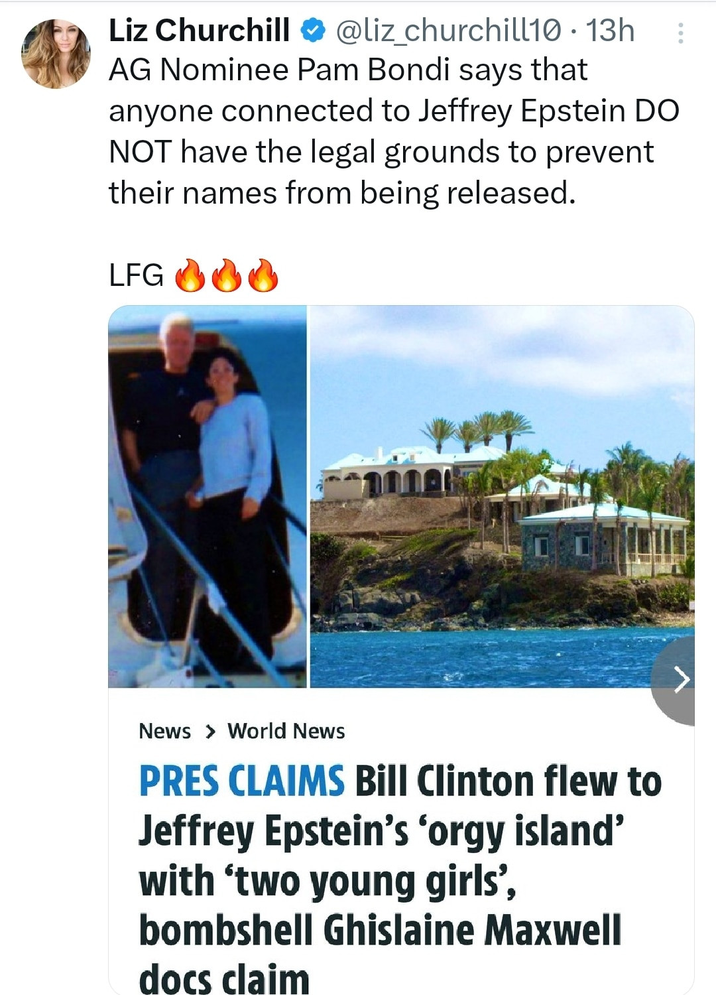
Task: Open Liz Churchill's profile avatar
Action: coord(56,54)
